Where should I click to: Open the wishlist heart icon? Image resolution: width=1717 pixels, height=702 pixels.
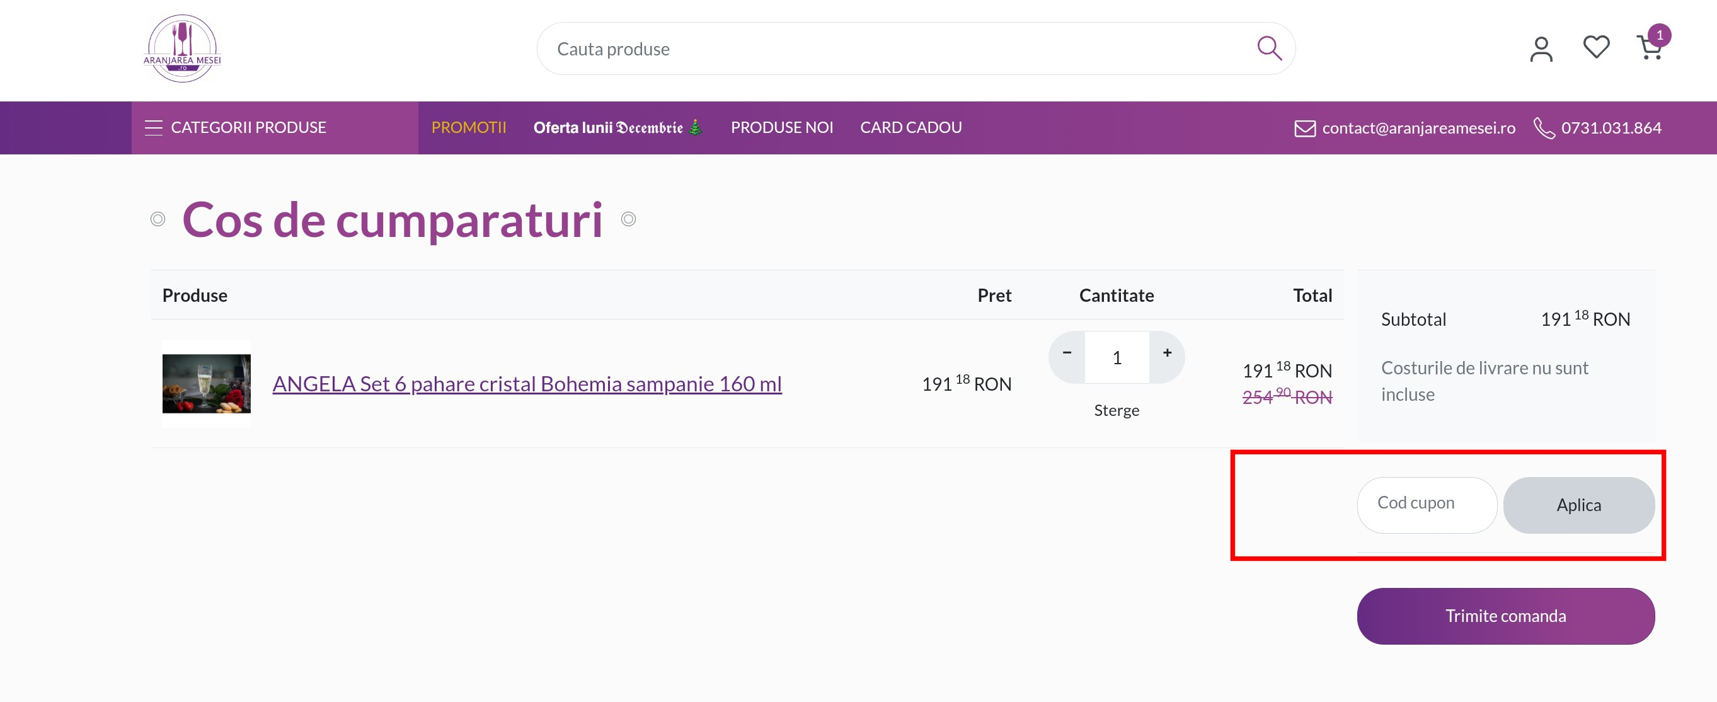click(x=1595, y=46)
